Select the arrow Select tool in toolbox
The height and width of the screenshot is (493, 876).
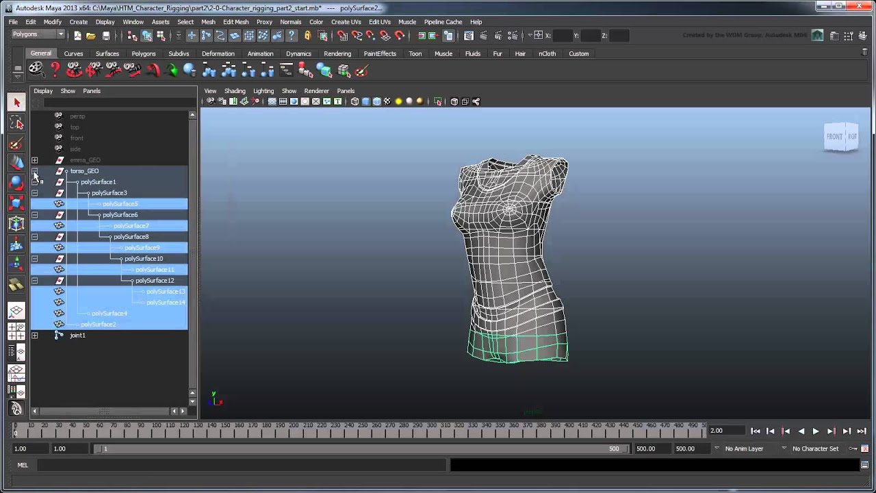[16, 103]
